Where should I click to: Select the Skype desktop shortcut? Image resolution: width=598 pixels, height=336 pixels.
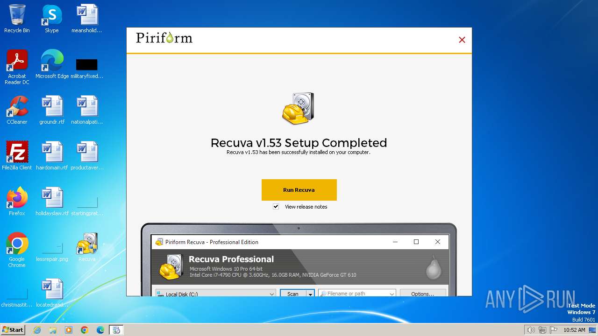pyautogui.click(x=52, y=19)
